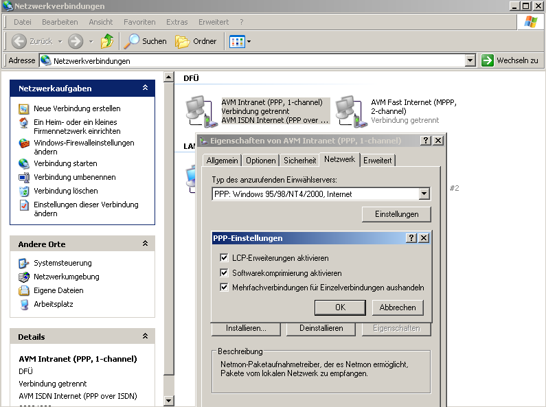Click the Installieren... button
The image size is (546, 407).
(x=246, y=329)
